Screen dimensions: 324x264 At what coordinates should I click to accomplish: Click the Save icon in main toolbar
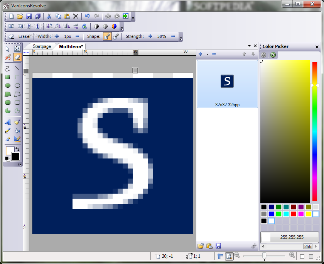click(x=29, y=16)
